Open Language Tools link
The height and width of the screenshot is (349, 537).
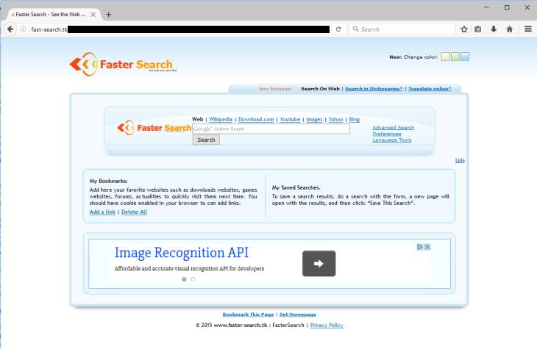point(392,140)
